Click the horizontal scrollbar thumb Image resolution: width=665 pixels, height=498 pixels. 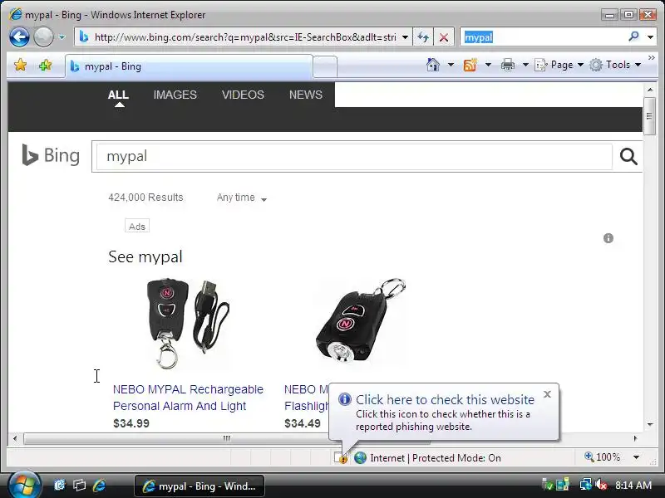pos(226,438)
